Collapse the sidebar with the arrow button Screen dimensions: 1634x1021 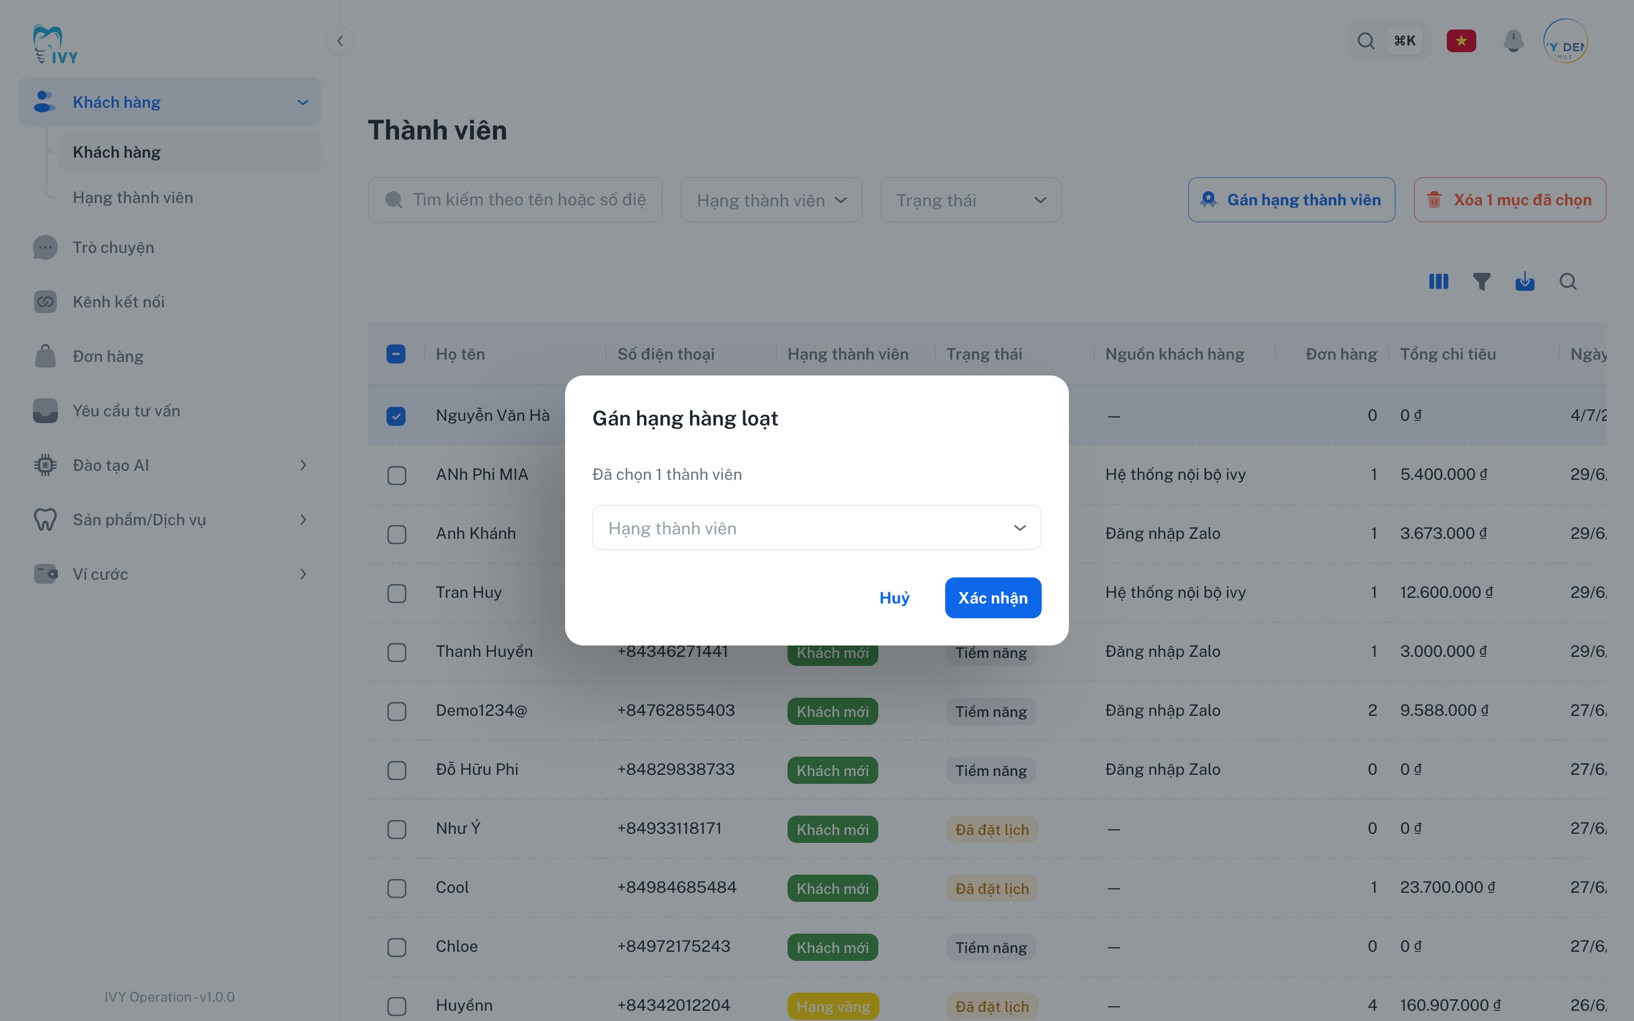point(340,41)
